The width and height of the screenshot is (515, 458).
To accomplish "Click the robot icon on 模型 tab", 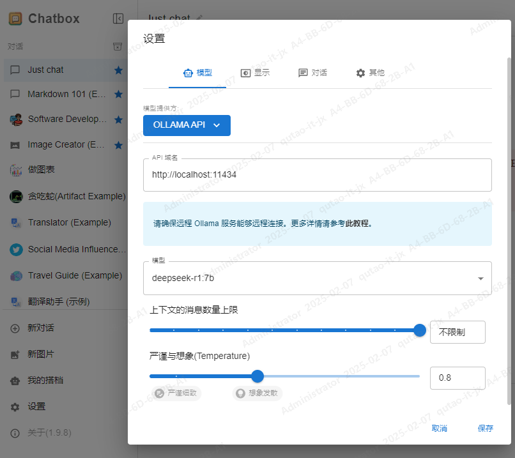I will point(188,73).
